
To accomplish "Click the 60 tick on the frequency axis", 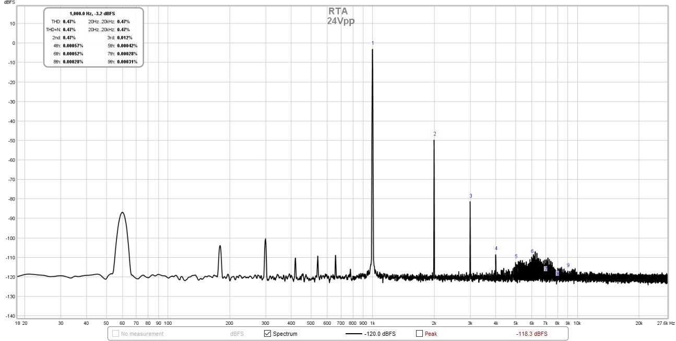I will (x=123, y=323).
